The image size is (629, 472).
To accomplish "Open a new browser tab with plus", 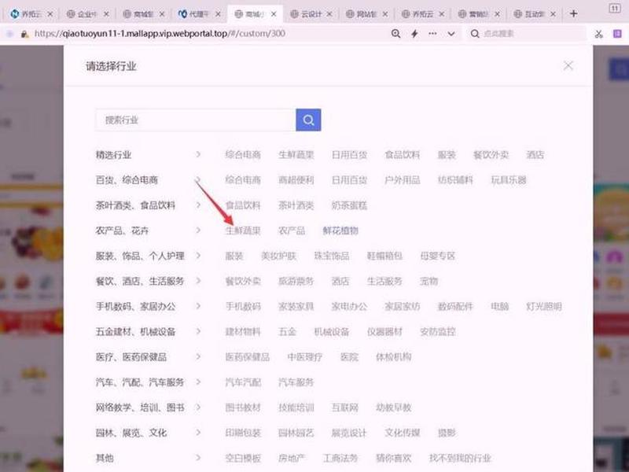I will pos(574,13).
